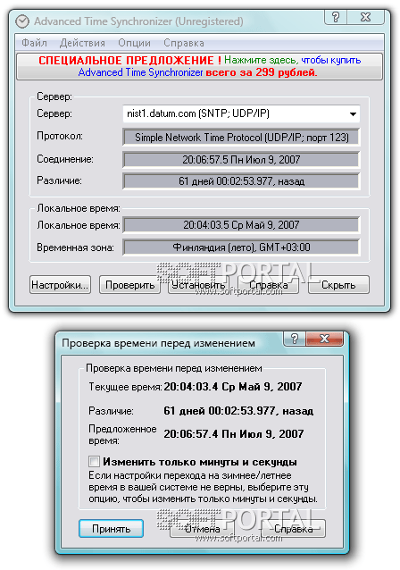Click the Различие value in main window

(241, 181)
